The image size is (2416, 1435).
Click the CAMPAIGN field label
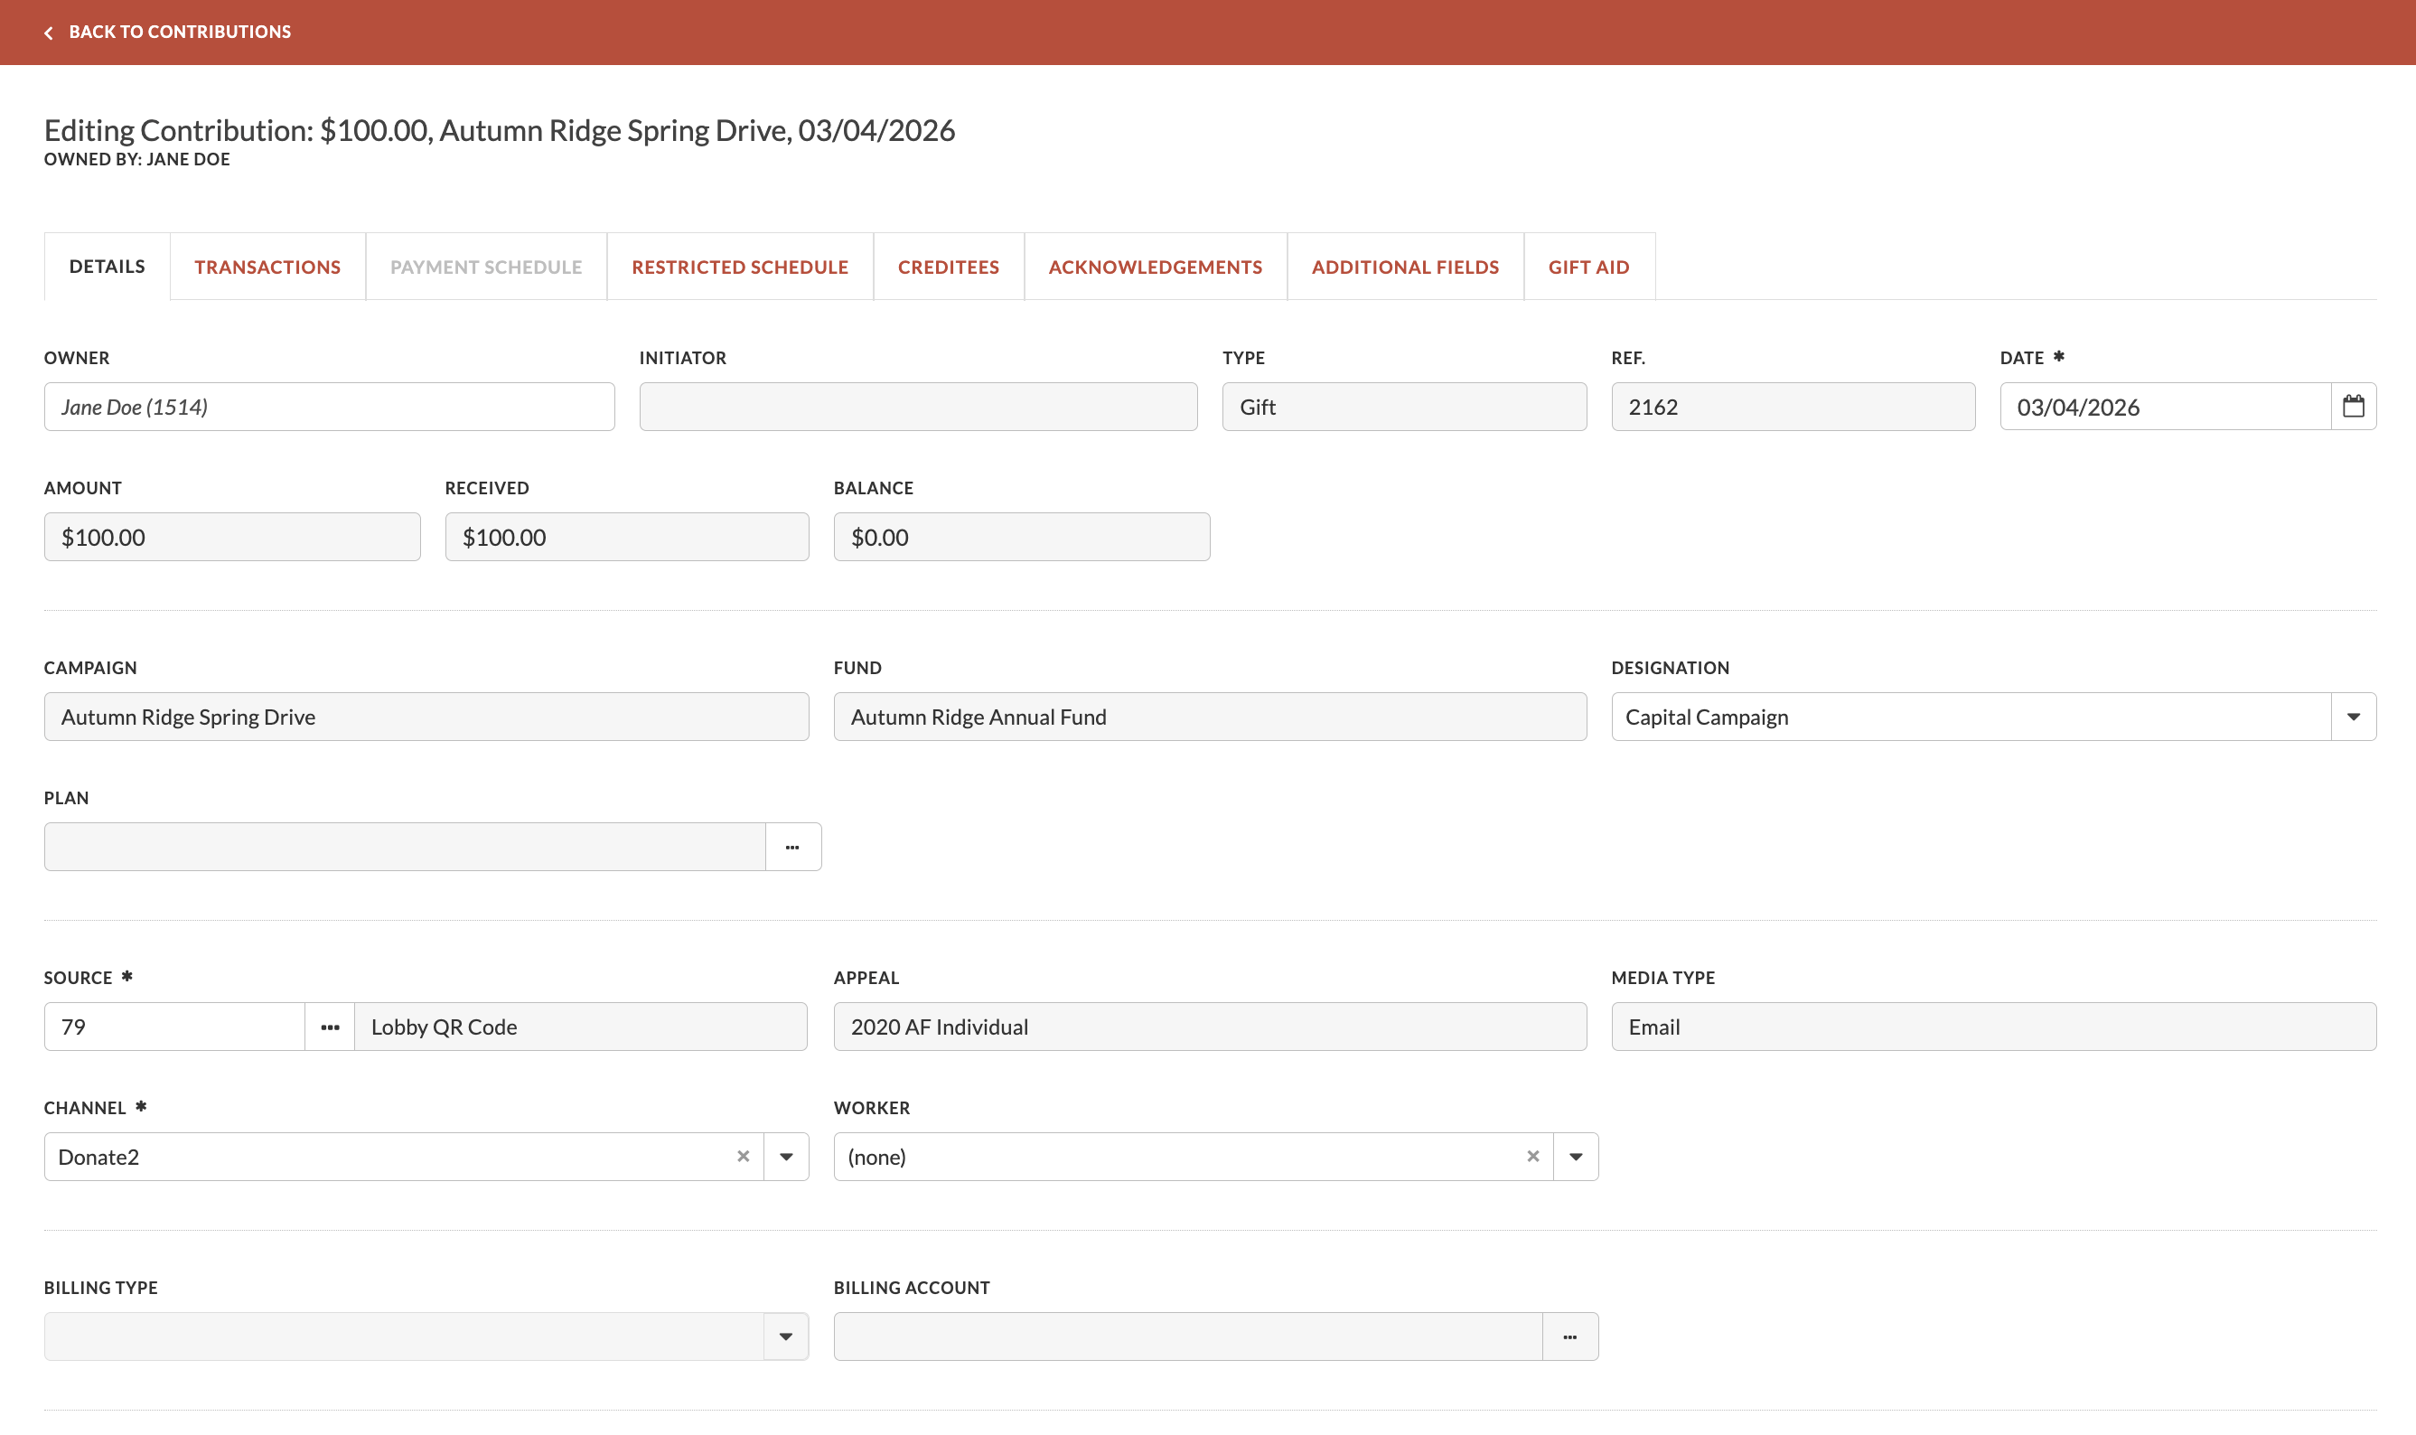[91, 668]
